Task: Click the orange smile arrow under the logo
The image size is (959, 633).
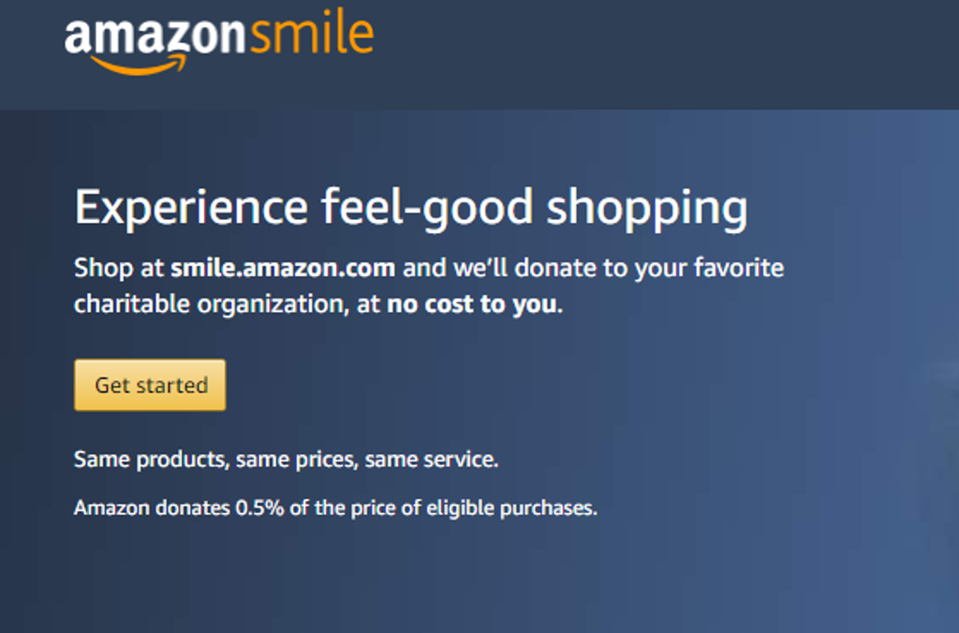Action: [140, 65]
